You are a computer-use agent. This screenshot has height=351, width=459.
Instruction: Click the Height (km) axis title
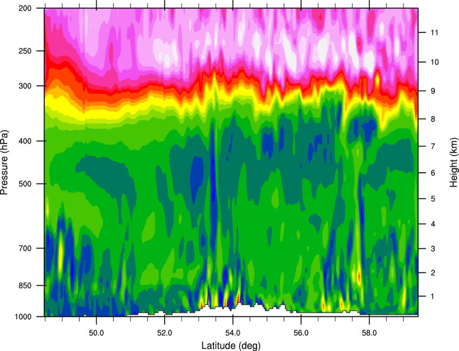point(454,162)
